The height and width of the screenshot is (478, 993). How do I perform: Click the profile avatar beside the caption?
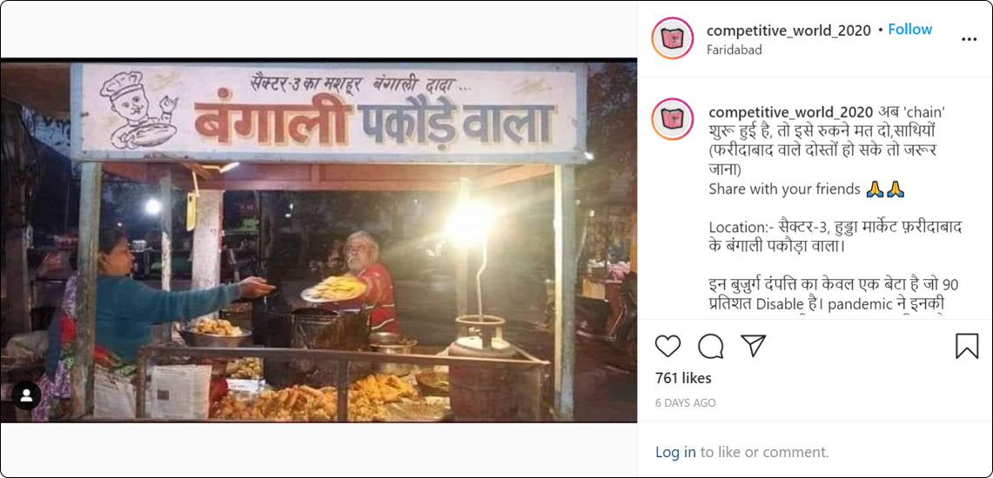pyautogui.click(x=673, y=120)
